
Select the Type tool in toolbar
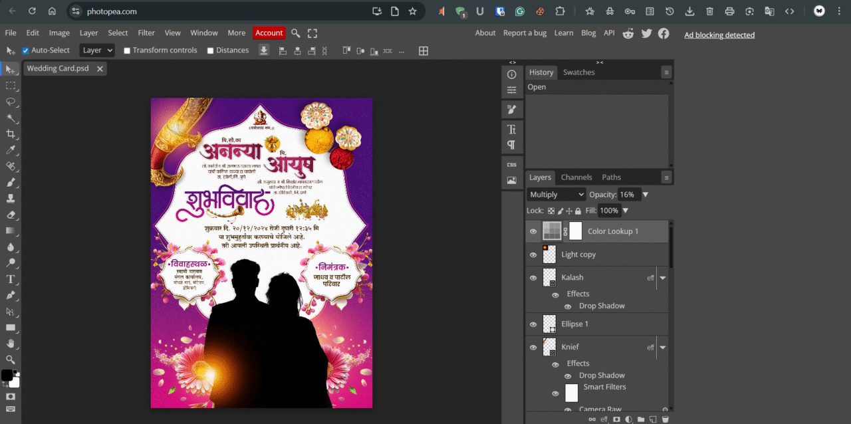(11, 279)
